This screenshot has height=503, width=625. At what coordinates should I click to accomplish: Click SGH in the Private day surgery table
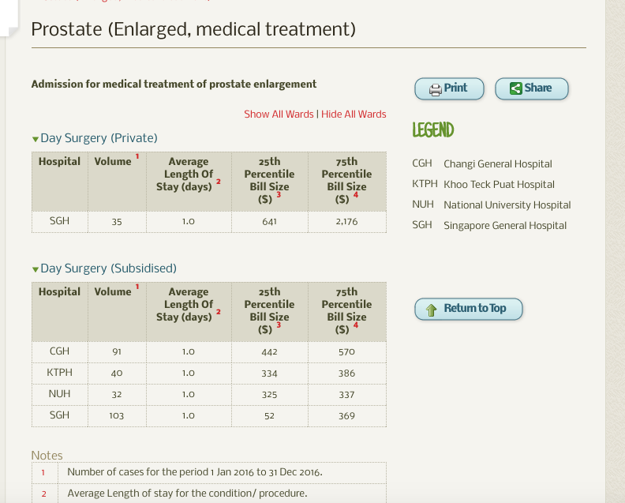59,221
